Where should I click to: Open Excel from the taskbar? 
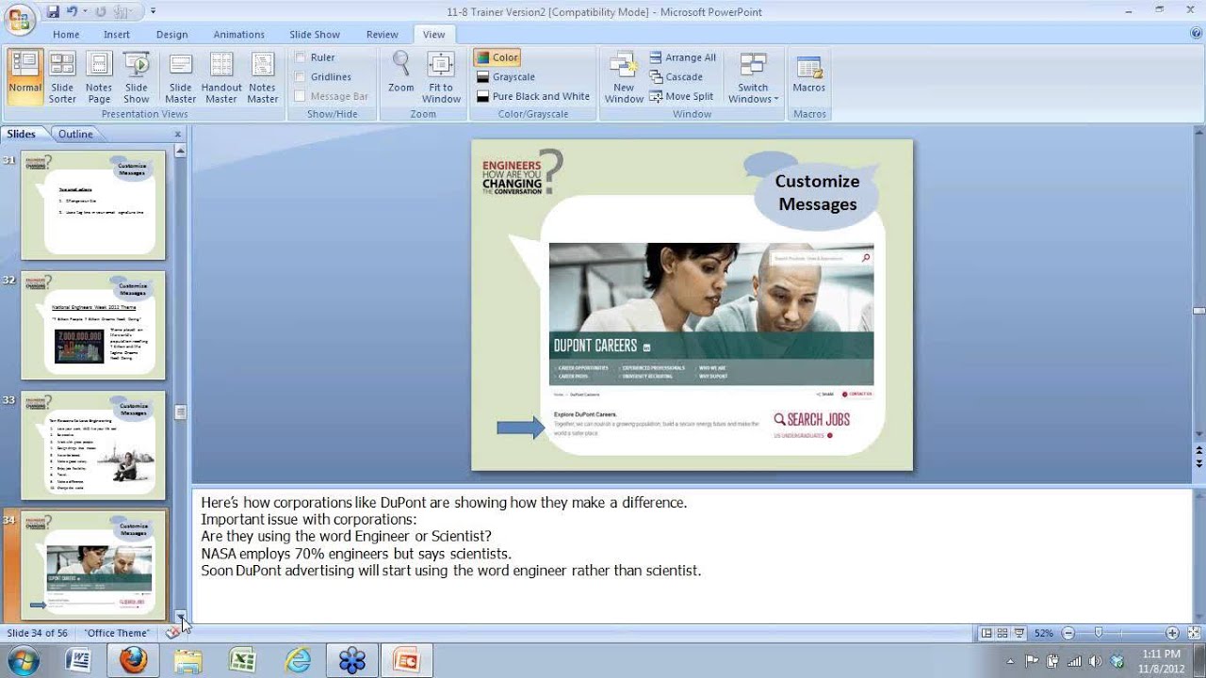(242, 660)
